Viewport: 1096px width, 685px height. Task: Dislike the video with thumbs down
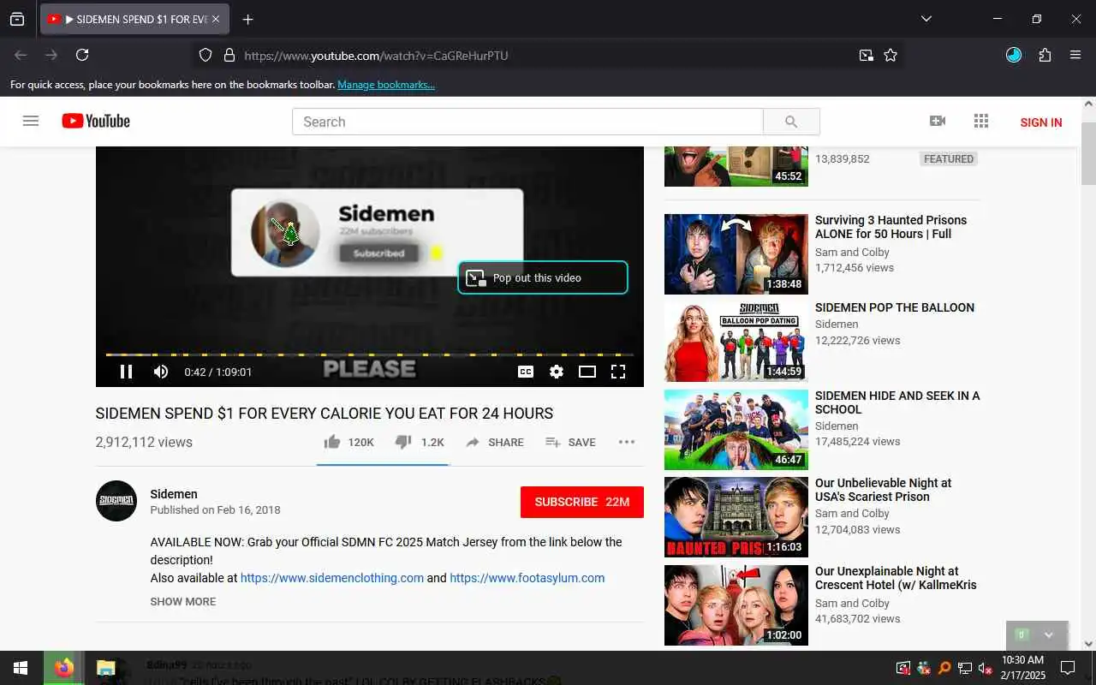point(420,442)
